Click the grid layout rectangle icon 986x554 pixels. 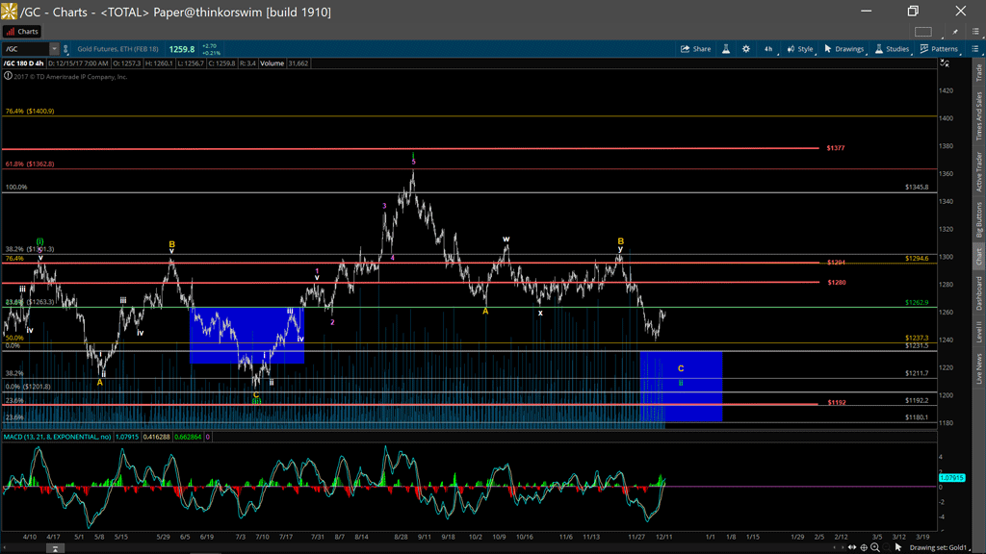[923, 32]
